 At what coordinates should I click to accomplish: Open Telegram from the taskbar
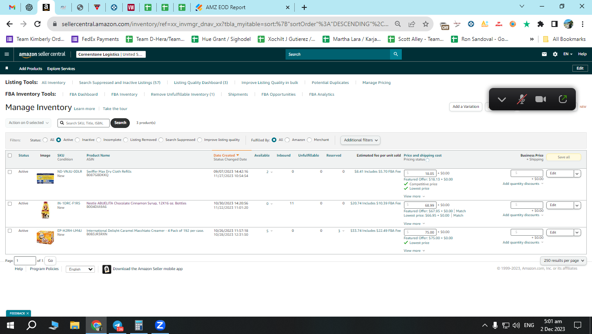pos(118,325)
